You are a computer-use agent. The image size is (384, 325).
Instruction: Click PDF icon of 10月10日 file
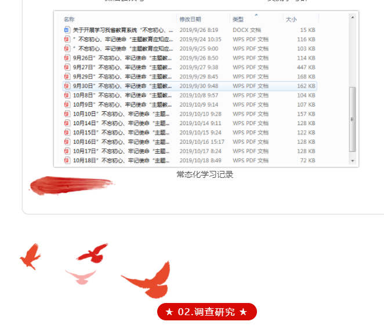(67, 114)
